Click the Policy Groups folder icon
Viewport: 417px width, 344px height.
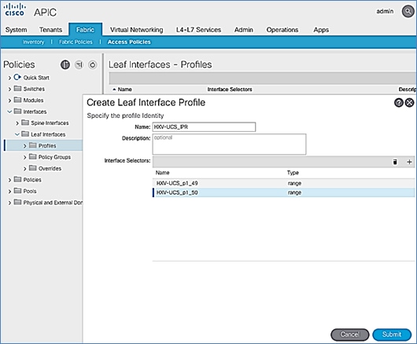click(33, 156)
